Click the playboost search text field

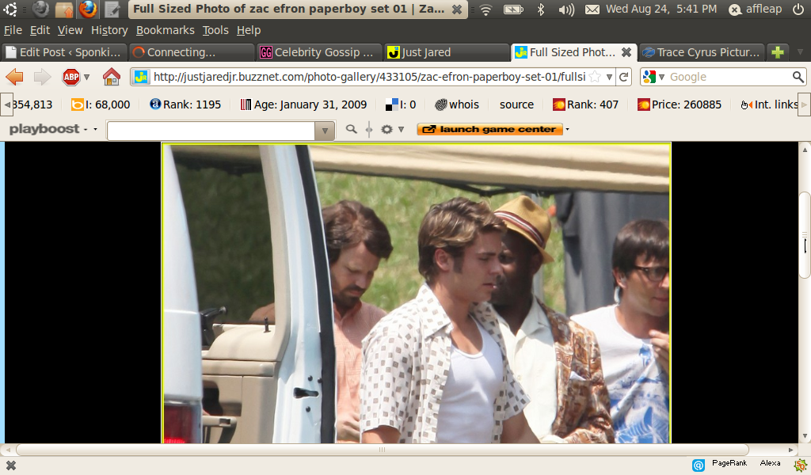(211, 131)
